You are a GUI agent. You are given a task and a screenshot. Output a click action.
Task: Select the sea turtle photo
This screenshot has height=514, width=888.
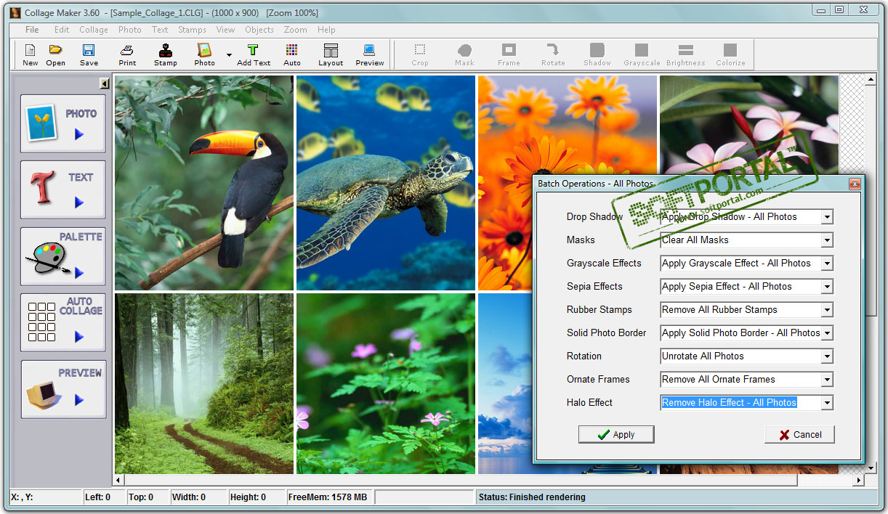pos(386,183)
